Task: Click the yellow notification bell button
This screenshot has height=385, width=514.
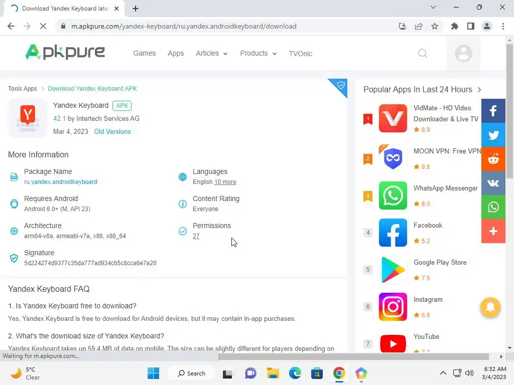Action: [490, 307]
